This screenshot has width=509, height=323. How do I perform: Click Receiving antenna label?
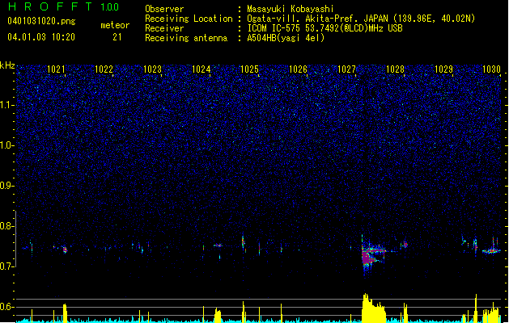[x=186, y=38]
